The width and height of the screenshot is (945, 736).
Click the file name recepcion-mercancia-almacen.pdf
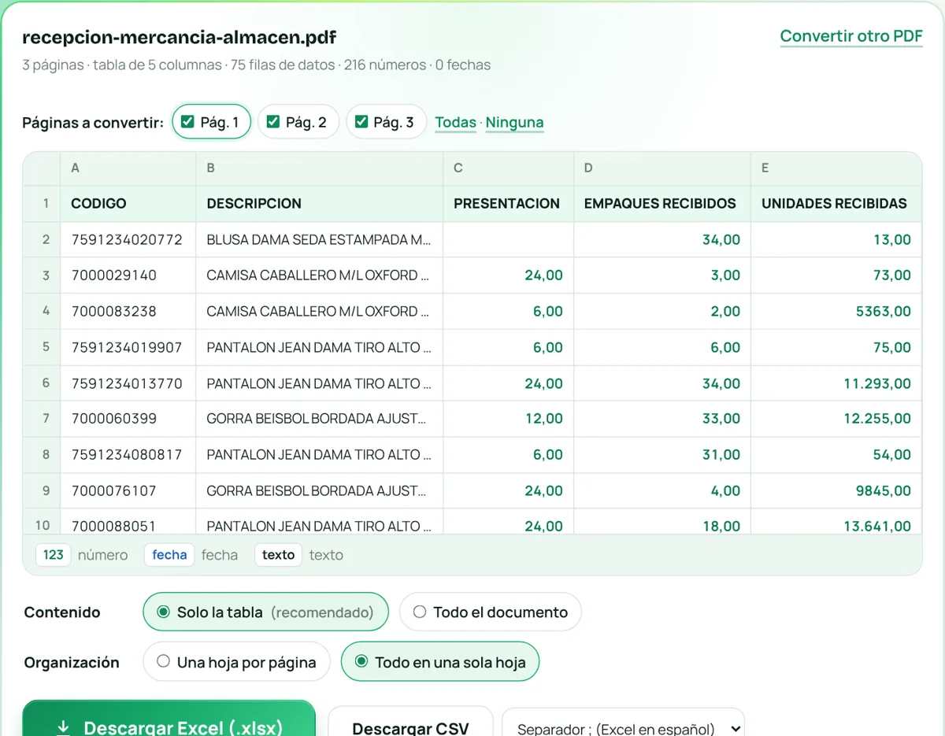click(x=180, y=37)
